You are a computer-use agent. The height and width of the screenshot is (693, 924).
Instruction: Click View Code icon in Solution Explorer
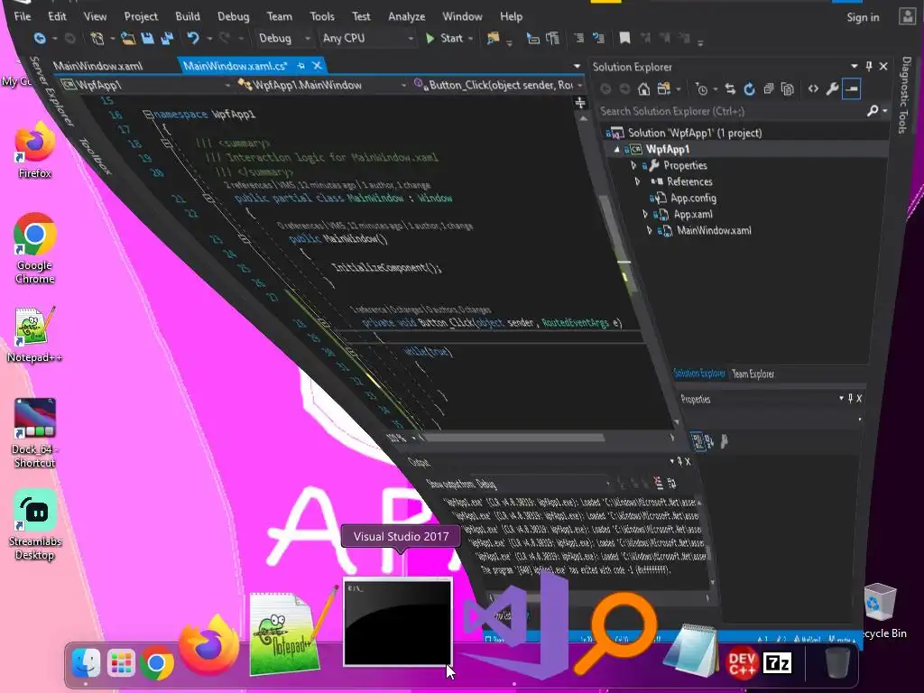coord(813,89)
